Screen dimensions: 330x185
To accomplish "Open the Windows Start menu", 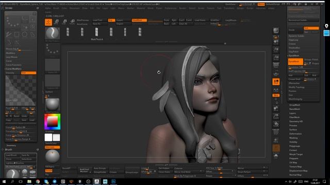I will click(x=4, y=181).
